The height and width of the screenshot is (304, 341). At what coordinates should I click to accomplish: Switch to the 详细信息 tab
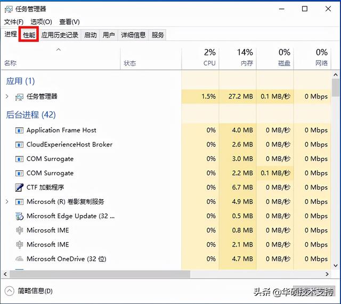pos(133,35)
